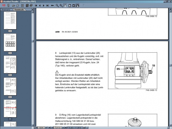Image resolution: width=172 pixels, height=129 pixels.
Task: Click the help question mark button
Action: point(84,6)
